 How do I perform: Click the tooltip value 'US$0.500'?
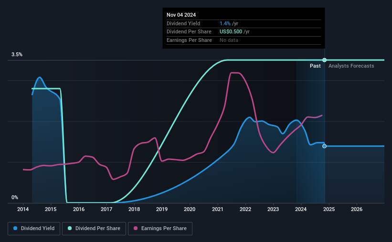(231, 32)
